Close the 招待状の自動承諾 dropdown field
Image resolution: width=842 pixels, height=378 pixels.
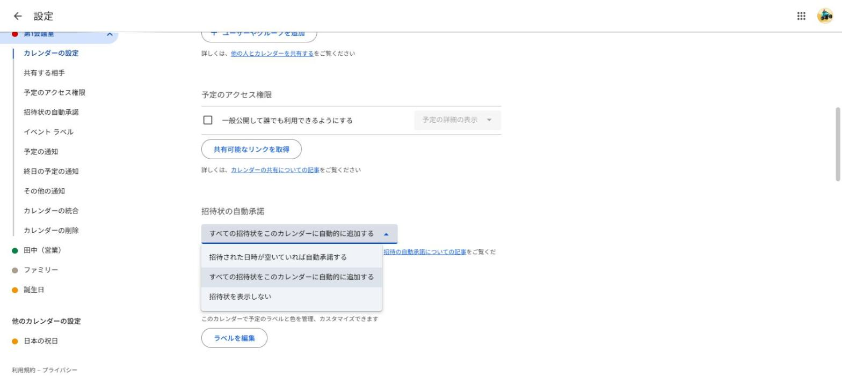[299, 234]
